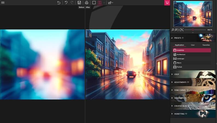The height and width of the screenshot is (123, 217).
Task: Choose the Landscape preset
Action: 192,59
